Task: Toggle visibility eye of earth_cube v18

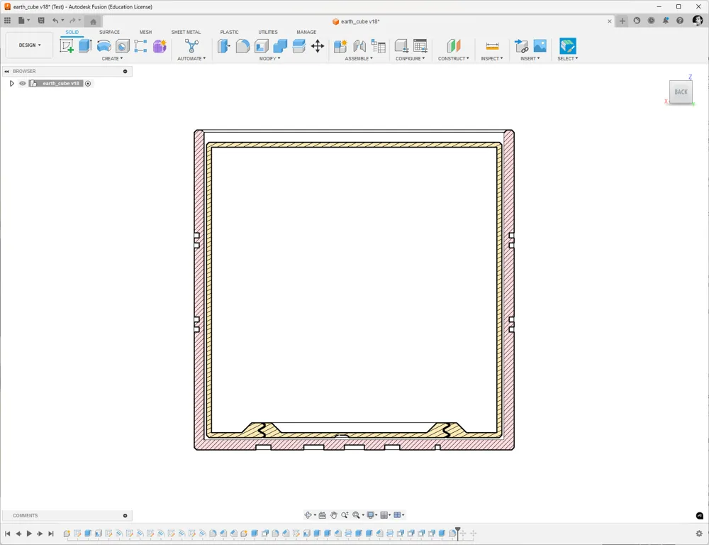Action: click(x=23, y=83)
